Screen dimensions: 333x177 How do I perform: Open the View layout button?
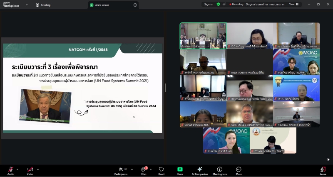click(293, 4)
